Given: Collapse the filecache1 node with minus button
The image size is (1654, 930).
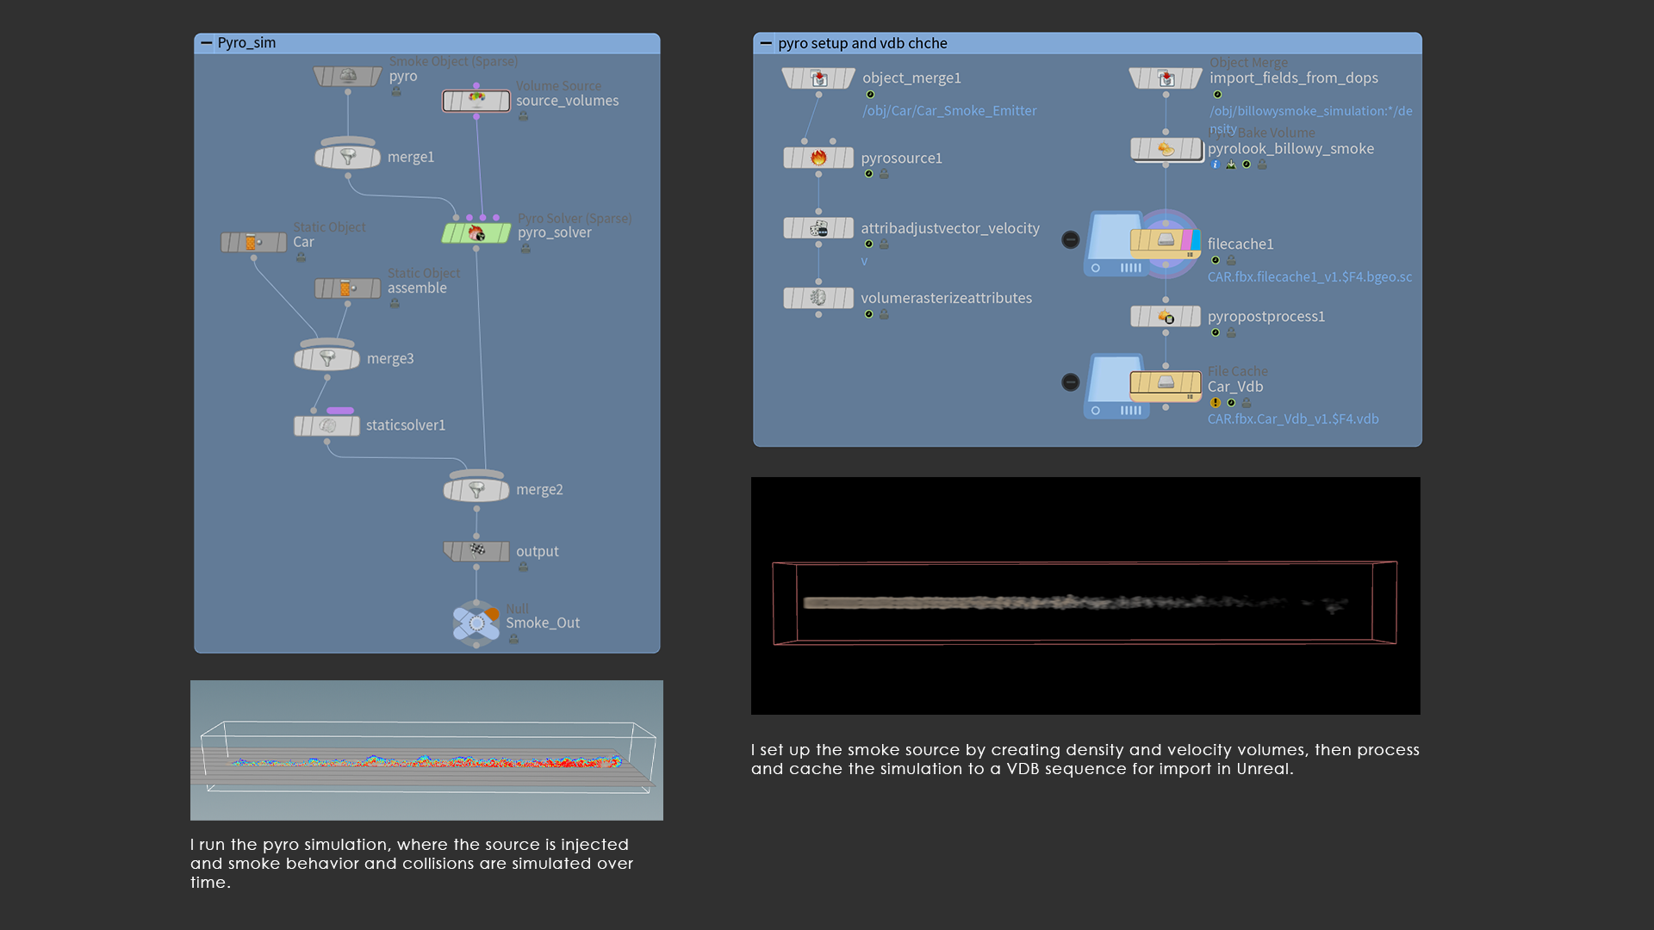Looking at the screenshot, I should click(x=1070, y=240).
